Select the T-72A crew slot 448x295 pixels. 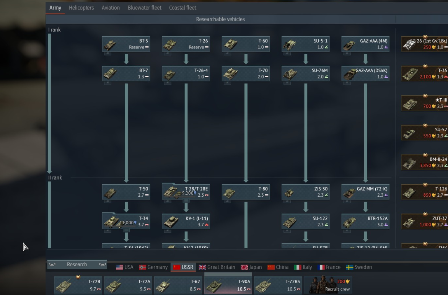[128, 285]
